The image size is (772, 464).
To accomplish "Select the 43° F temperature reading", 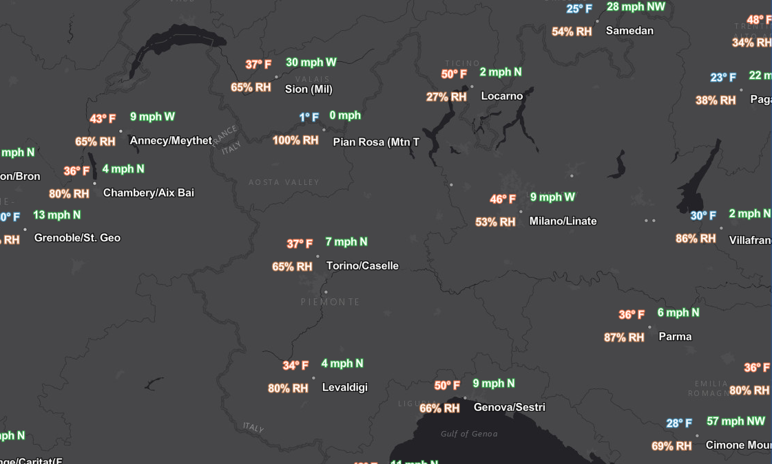I will coord(103,119).
